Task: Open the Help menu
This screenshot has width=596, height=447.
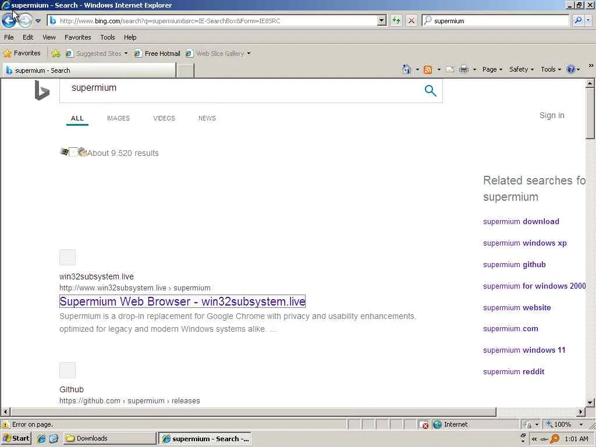Action: [x=130, y=37]
